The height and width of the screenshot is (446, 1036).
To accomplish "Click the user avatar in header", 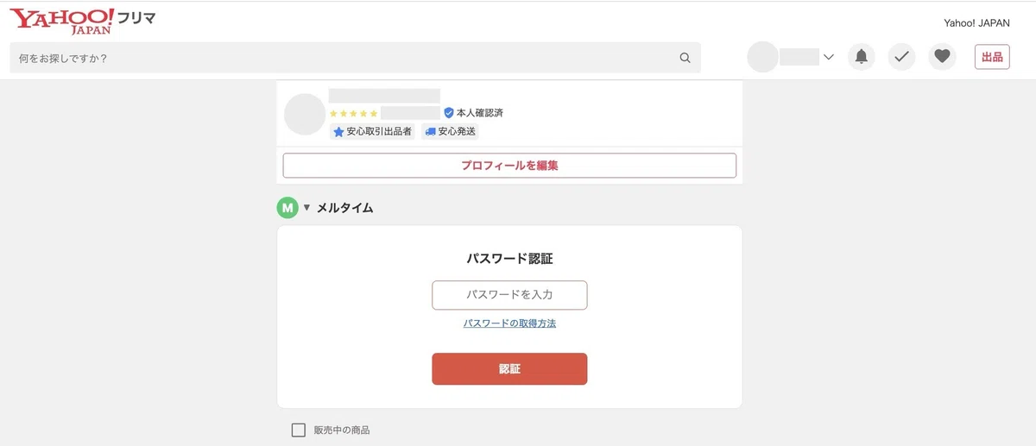I will 762,57.
